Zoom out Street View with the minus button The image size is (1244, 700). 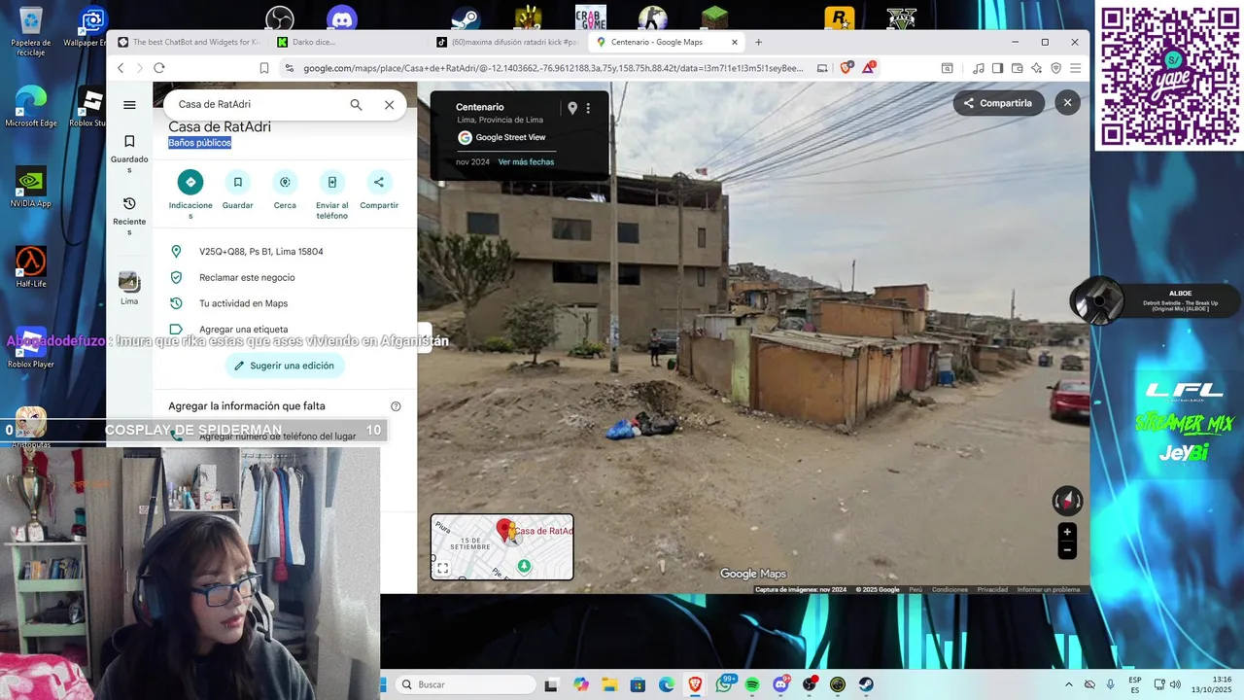coord(1067,549)
